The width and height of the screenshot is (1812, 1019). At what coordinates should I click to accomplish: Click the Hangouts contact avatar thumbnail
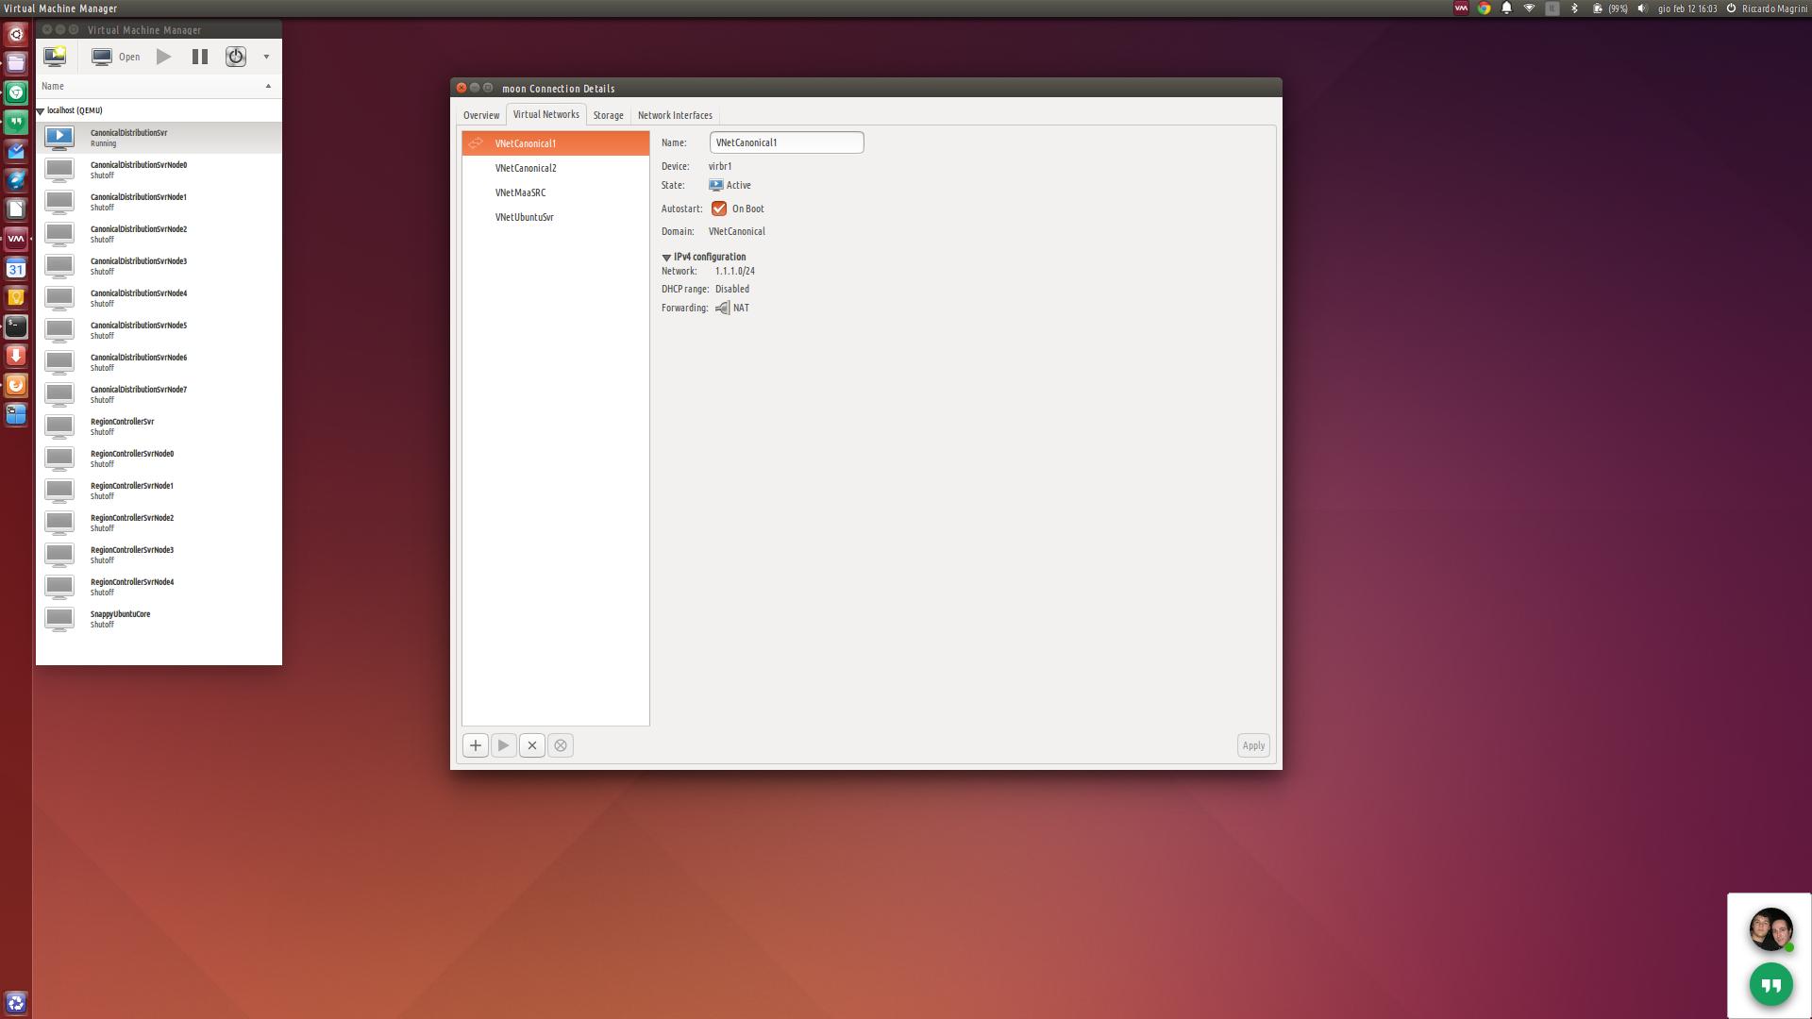(x=1770, y=929)
